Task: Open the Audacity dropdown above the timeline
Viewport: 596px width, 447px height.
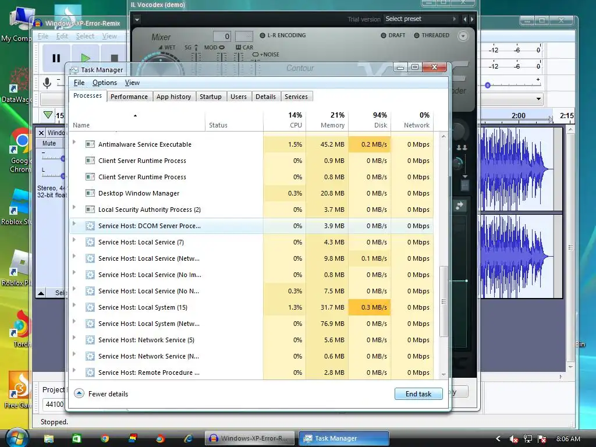Action: pyautogui.click(x=538, y=99)
